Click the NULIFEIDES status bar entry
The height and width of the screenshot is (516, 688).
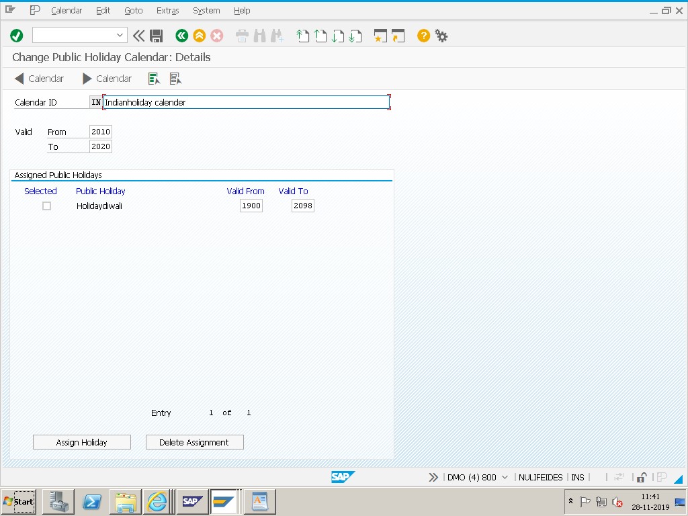coord(541,478)
